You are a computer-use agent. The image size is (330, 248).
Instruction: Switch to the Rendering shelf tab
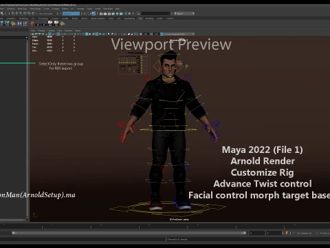[x=23, y=19]
